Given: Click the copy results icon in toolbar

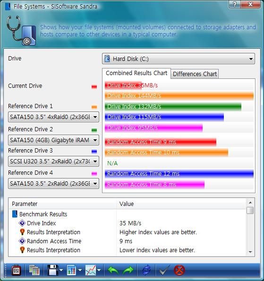Looking at the screenshot, I should [x=34, y=270].
